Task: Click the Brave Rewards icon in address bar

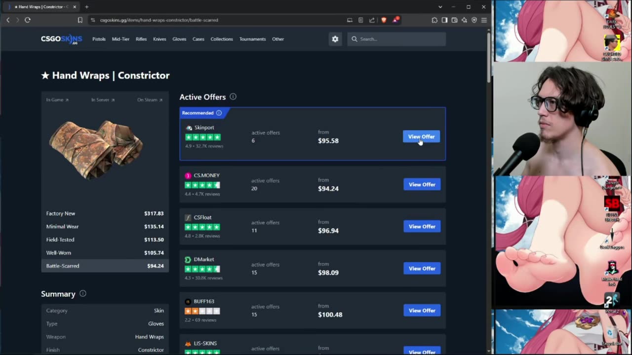Action: pyautogui.click(x=395, y=20)
